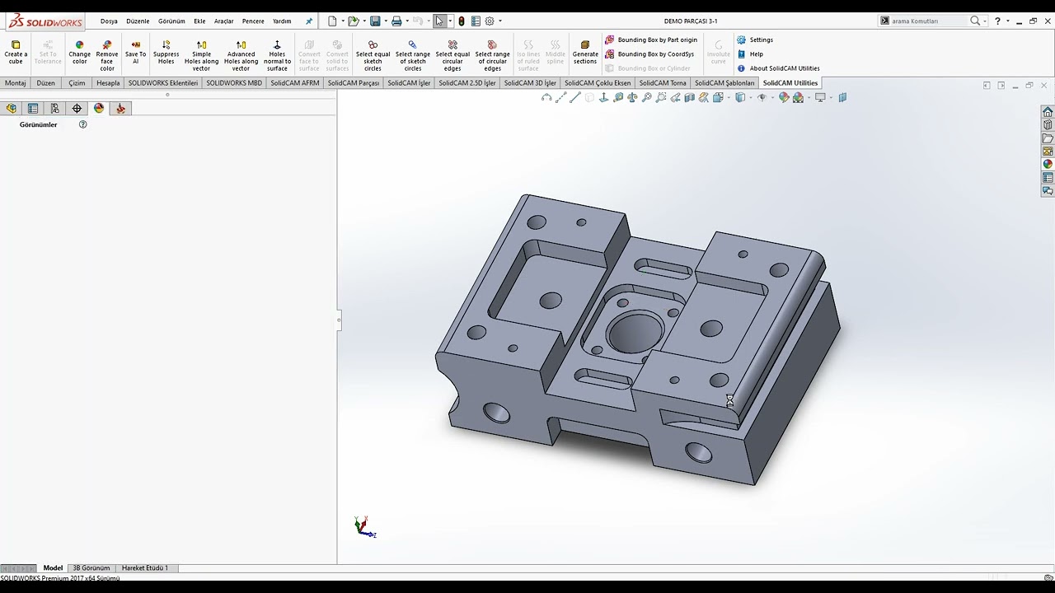Click the New document icon
This screenshot has height=593, width=1055.
tap(332, 21)
